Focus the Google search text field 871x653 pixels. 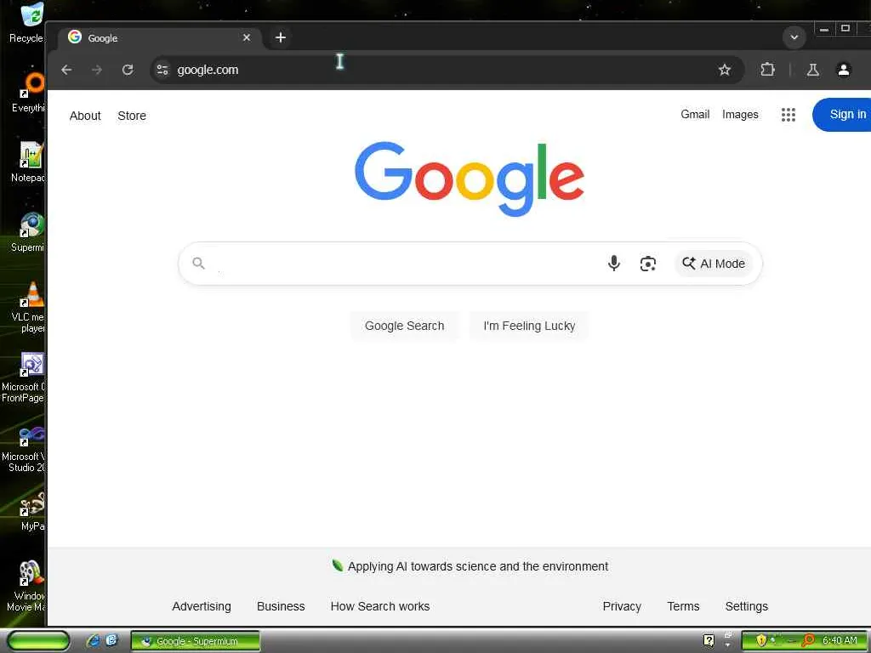[406, 264]
